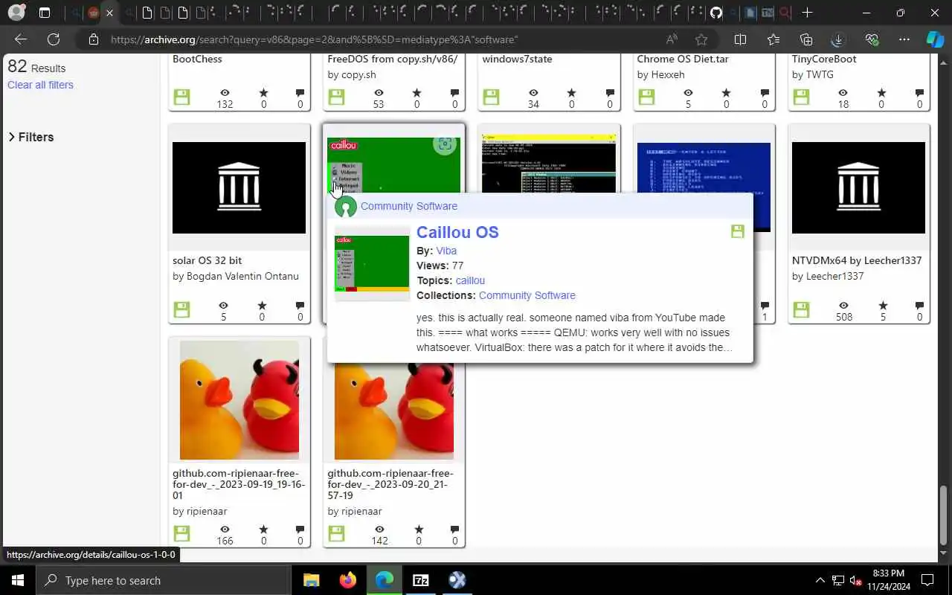952x595 pixels.
Task: Expand the Filters section
Action: pyautogui.click(x=31, y=137)
